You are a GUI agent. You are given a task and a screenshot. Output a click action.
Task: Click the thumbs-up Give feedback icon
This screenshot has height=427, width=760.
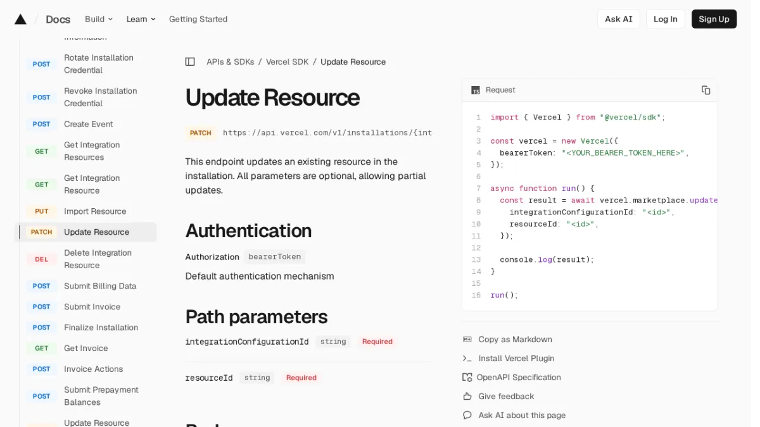(x=467, y=397)
